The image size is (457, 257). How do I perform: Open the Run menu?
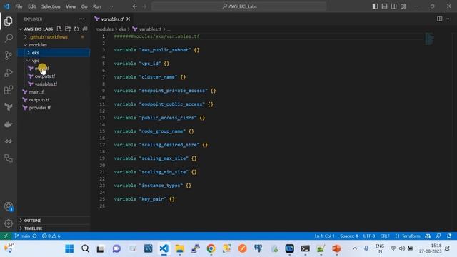coord(97,6)
